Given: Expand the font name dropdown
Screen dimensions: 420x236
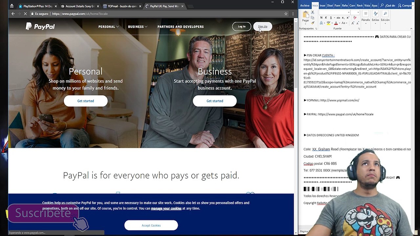Looking at the screenshot, I should (348, 12).
